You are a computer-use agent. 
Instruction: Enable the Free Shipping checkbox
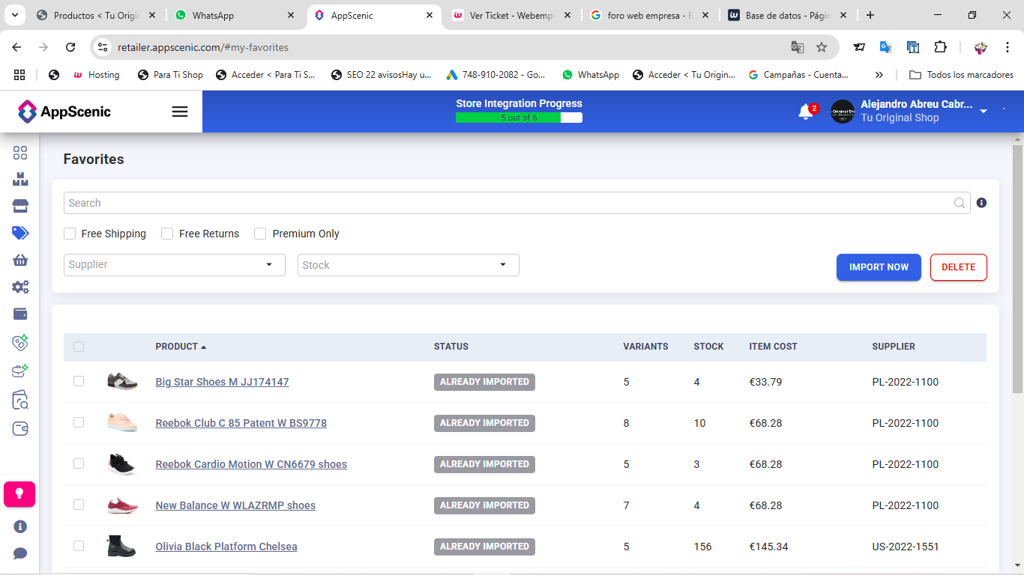tap(70, 234)
